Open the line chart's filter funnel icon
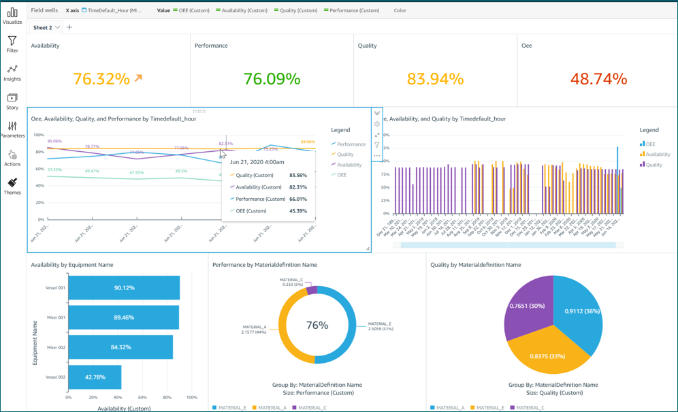 click(x=377, y=146)
